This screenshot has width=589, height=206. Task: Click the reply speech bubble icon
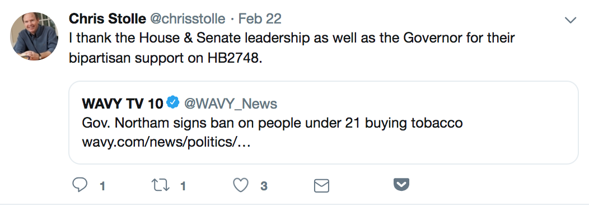80,185
